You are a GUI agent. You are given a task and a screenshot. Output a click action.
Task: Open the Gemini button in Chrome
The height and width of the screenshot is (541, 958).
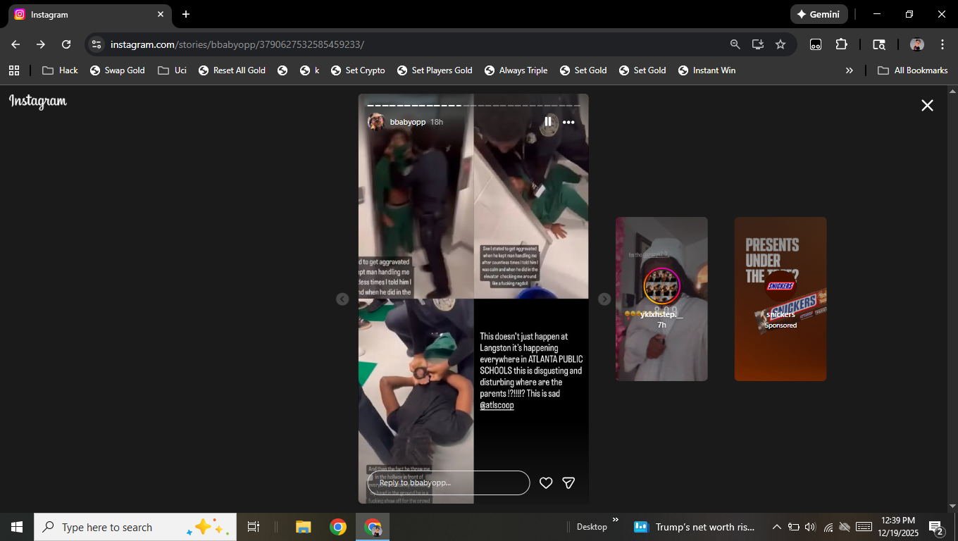coord(819,14)
